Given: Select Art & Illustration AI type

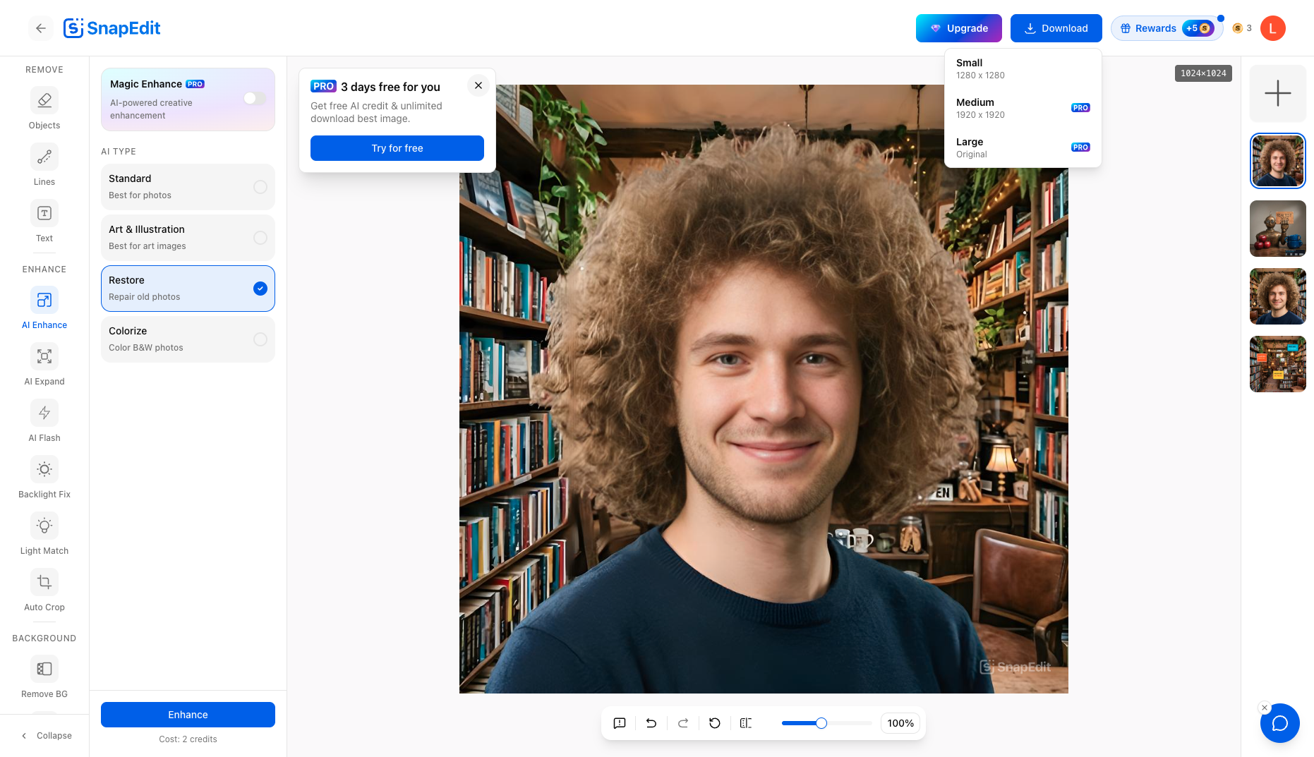Looking at the screenshot, I should click(188, 238).
